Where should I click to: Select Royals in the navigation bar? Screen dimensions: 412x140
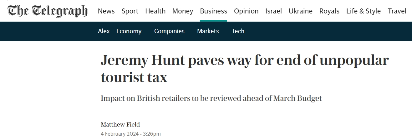pyautogui.click(x=329, y=11)
